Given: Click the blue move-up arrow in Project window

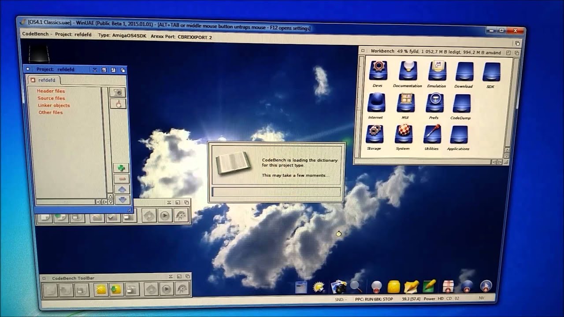Looking at the screenshot, I should 122,189.
